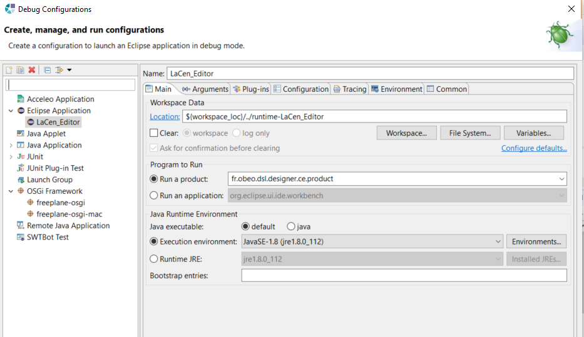Click the Environments... button
584x337 pixels.
(x=536, y=241)
